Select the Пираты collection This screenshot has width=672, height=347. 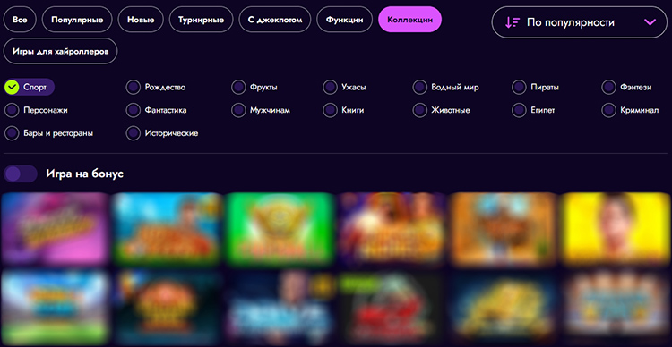tap(536, 88)
